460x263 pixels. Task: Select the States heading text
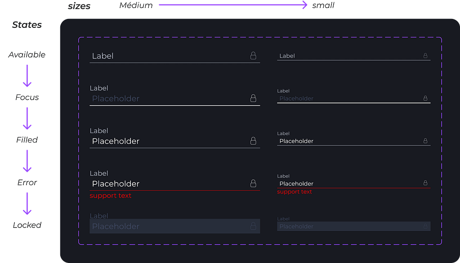(27, 25)
